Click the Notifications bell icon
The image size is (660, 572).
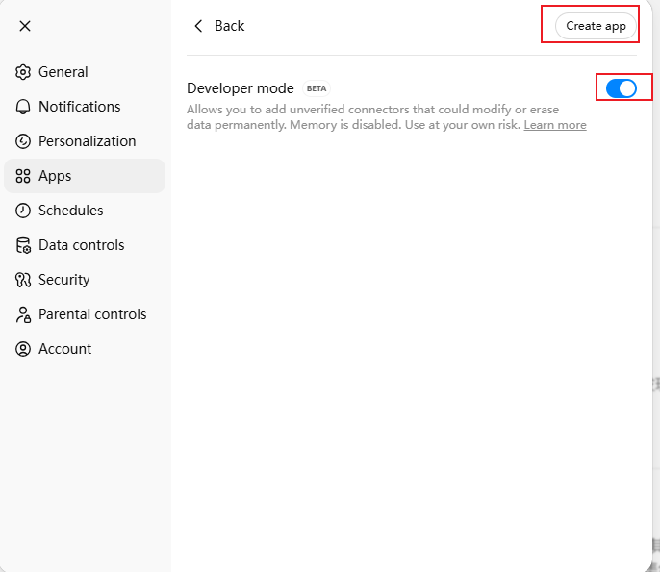click(x=23, y=107)
